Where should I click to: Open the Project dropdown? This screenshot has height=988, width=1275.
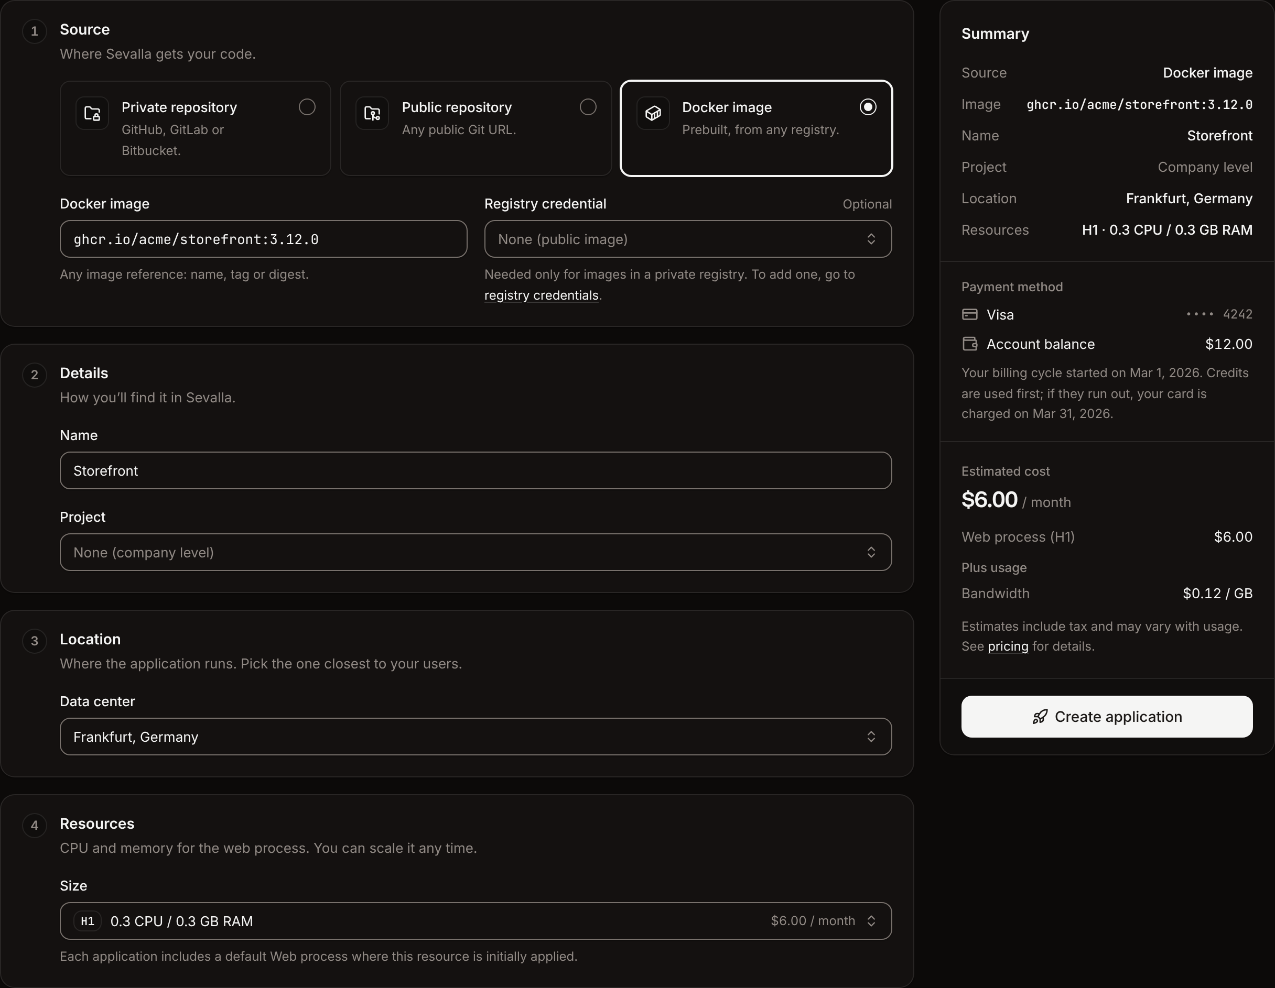476,552
